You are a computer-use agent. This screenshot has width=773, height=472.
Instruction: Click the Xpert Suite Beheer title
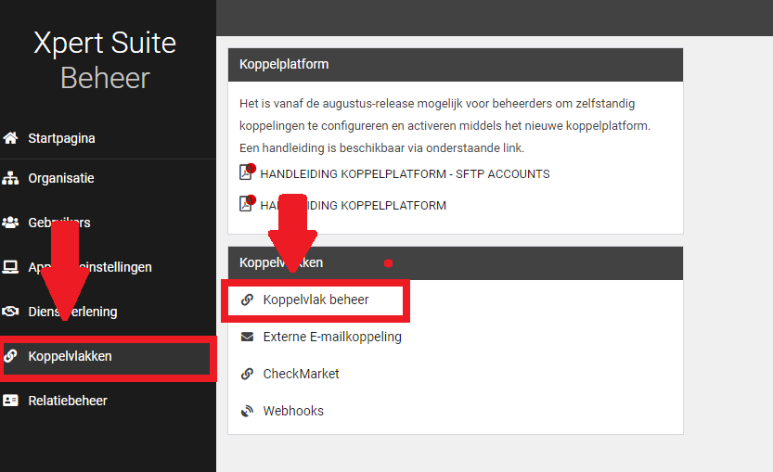pos(105,60)
